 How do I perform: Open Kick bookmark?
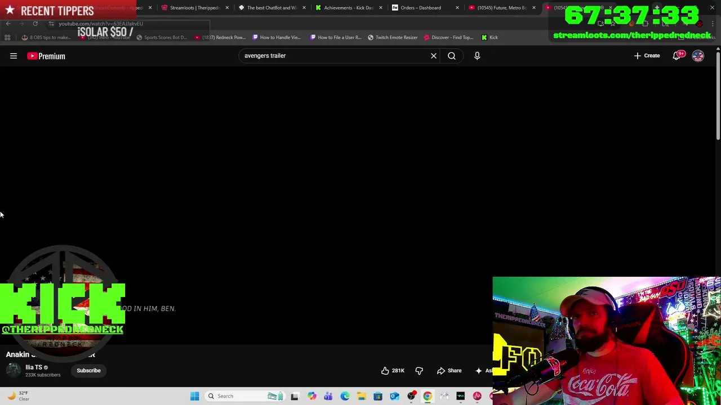pyautogui.click(x=489, y=37)
